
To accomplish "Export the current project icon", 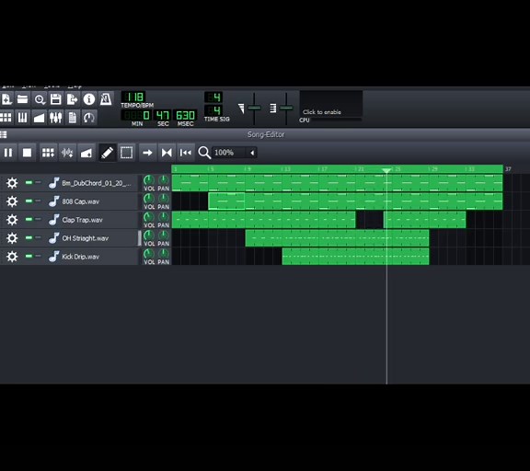I will click(73, 99).
